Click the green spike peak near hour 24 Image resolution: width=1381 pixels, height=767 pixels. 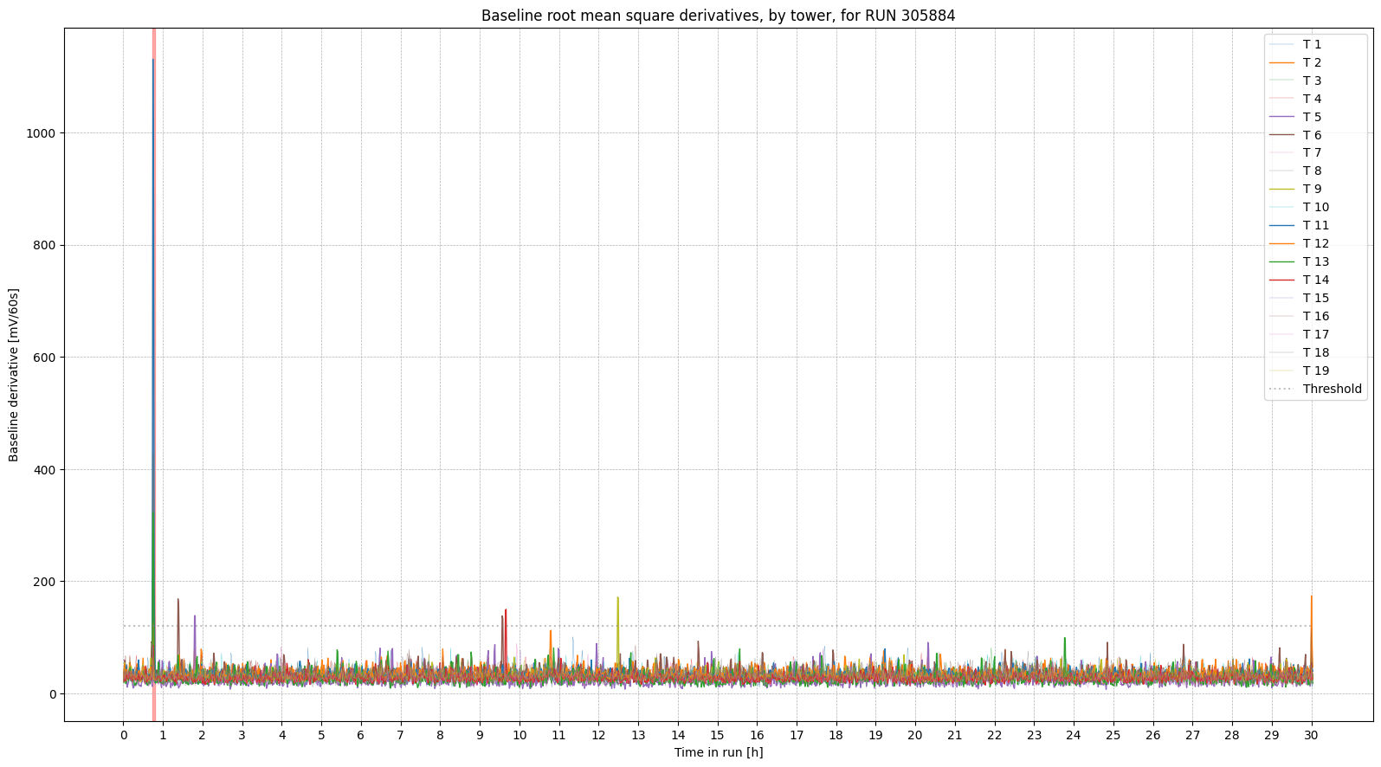click(x=1064, y=638)
